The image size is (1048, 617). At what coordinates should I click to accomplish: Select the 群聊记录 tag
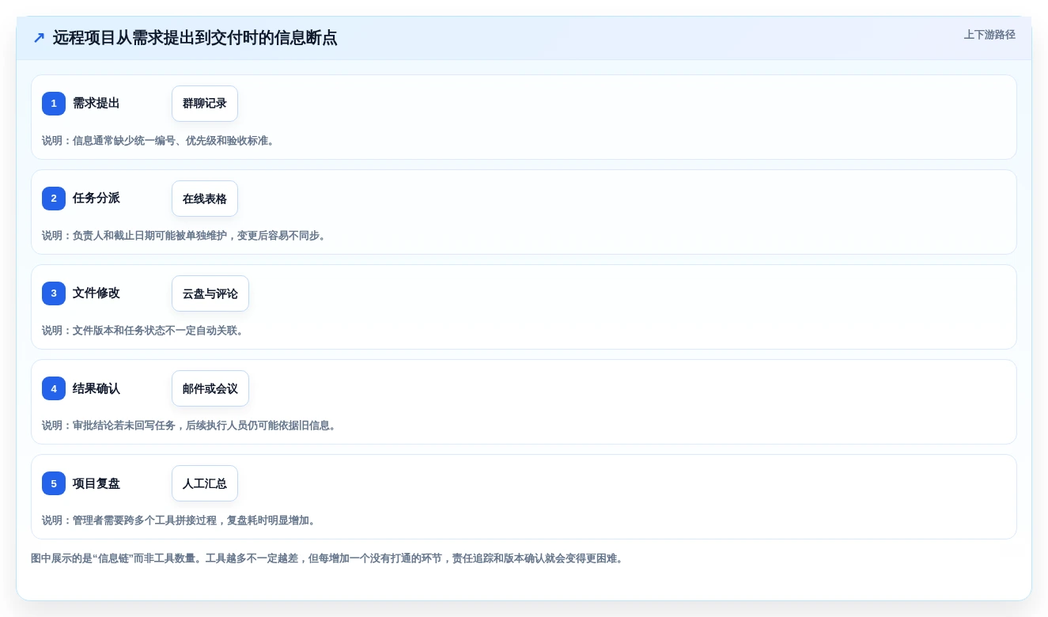click(x=205, y=104)
